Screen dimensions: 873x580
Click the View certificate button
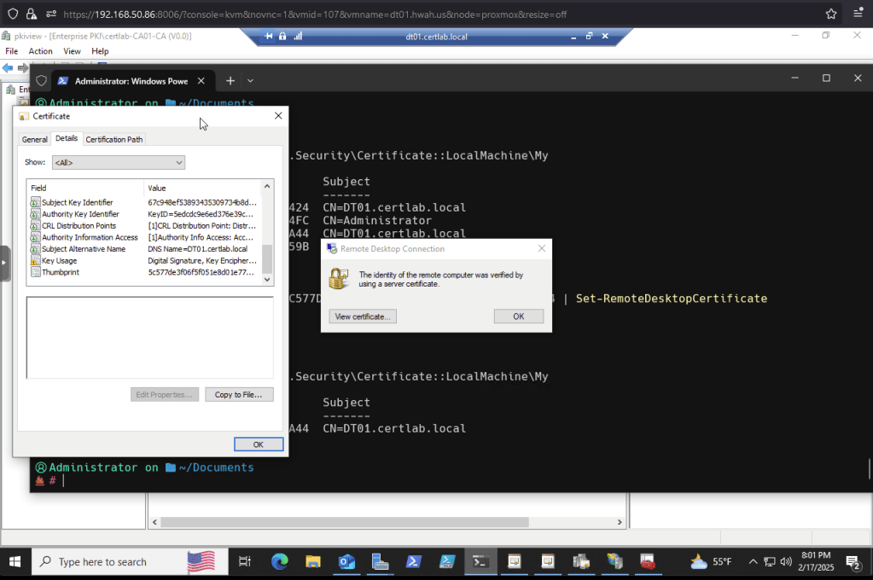click(363, 316)
